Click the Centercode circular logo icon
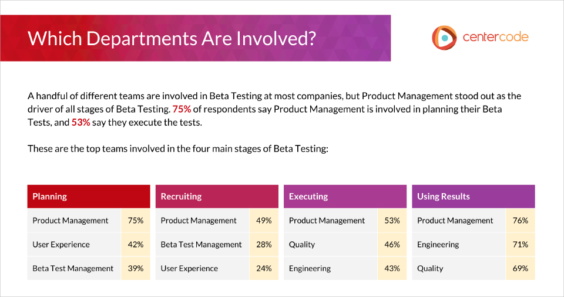This screenshot has width=564, height=297. point(444,38)
